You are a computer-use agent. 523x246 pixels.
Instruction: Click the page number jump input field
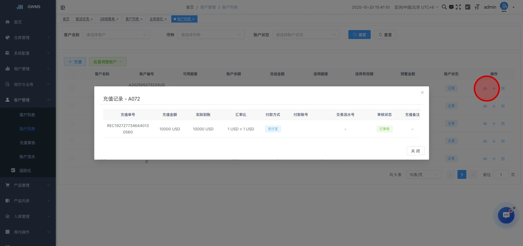[x=501, y=175]
